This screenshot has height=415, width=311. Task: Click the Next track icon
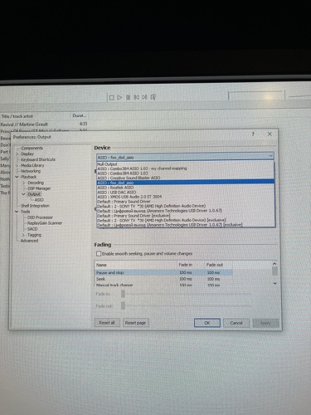[144, 97]
